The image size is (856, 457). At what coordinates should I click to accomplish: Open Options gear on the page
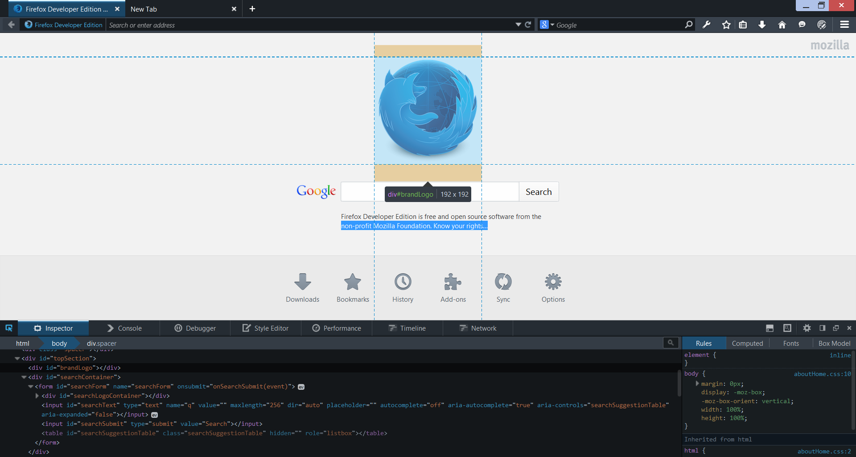[553, 282]
